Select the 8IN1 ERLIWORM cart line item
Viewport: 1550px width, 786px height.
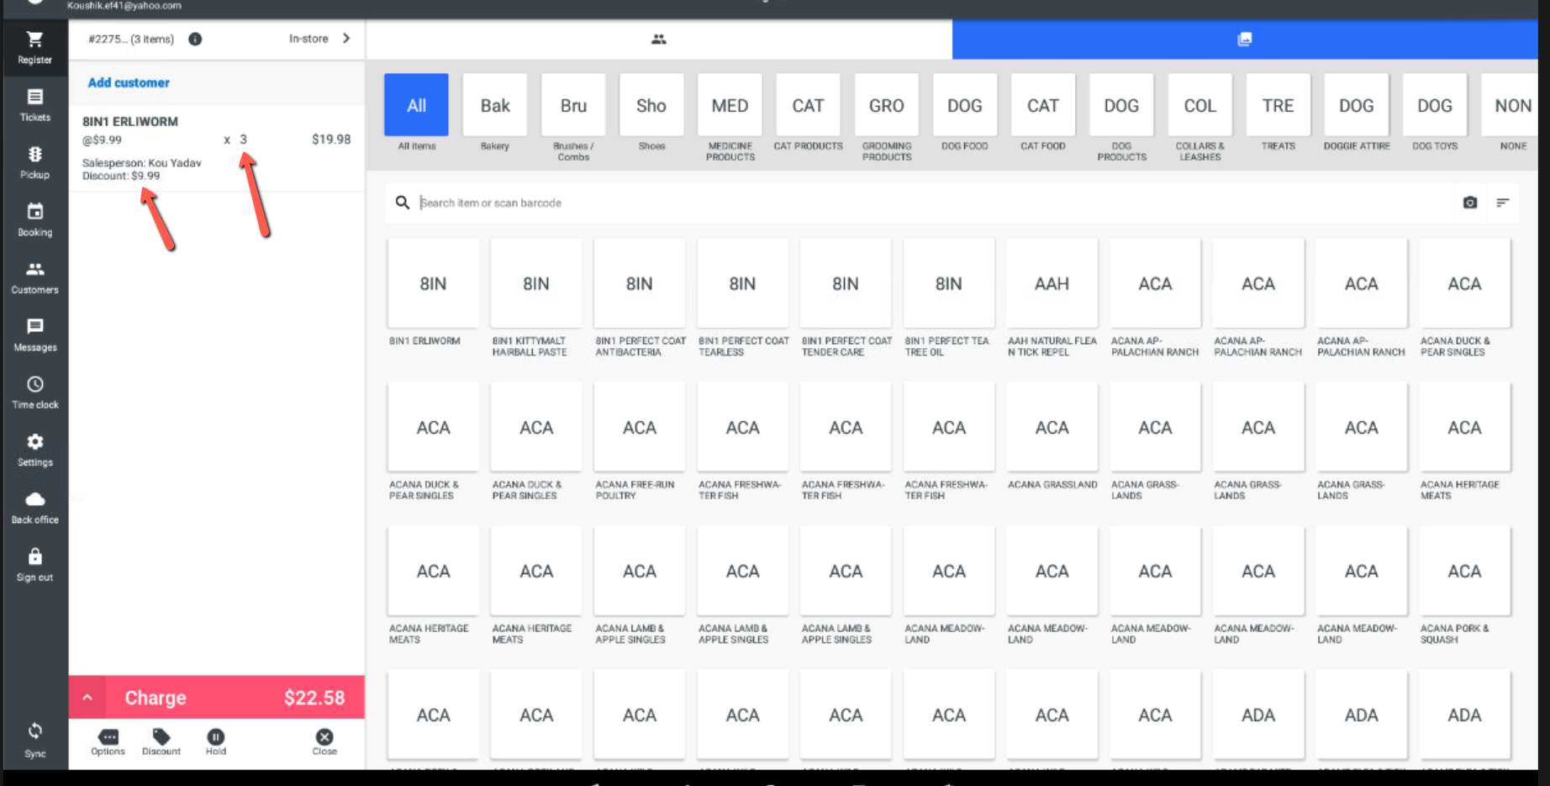[x=216, y=148]
